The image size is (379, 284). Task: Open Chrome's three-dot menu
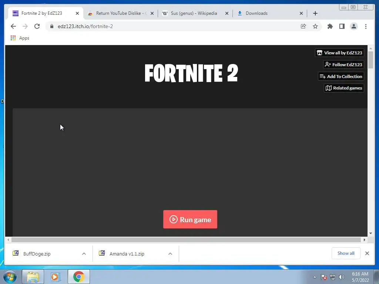pos(366,26)
